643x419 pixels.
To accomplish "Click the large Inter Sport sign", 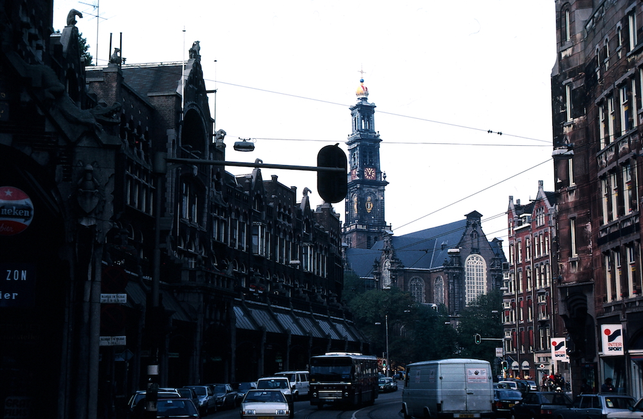I will (611, 339).
